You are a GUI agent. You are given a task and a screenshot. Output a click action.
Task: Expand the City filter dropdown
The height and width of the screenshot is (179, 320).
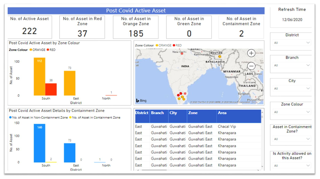(292, 89)
